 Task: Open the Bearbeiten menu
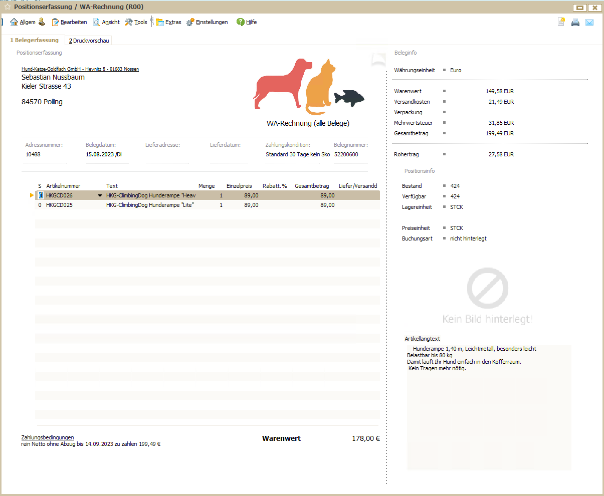(x=69, y=22)
